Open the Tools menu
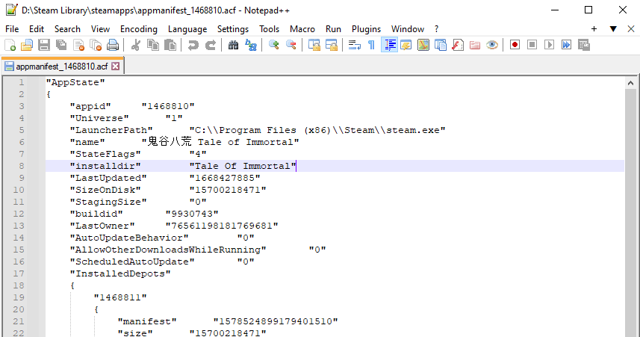 coord(269,29)
